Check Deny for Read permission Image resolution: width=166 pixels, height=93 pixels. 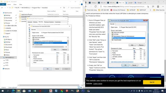click(64, 63)
